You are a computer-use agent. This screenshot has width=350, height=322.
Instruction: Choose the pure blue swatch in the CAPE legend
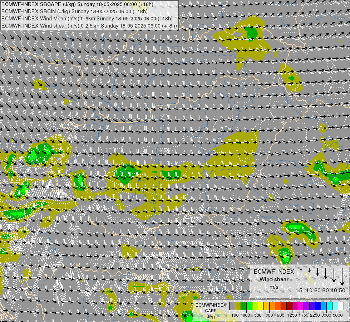[318, 306]
